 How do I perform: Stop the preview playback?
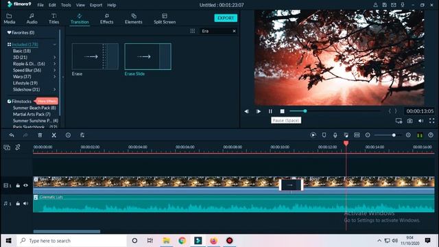[x=282, y=111]
